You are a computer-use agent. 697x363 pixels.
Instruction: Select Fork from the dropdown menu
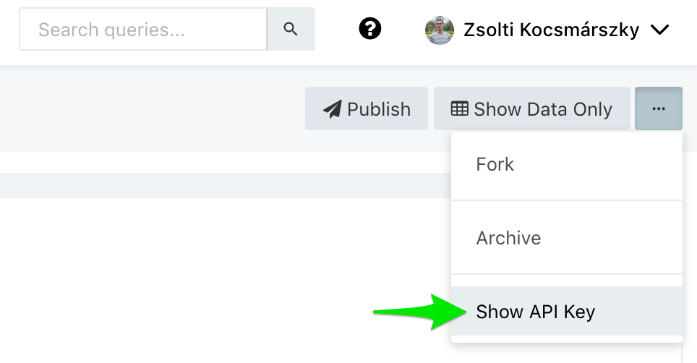pos(495,164)
